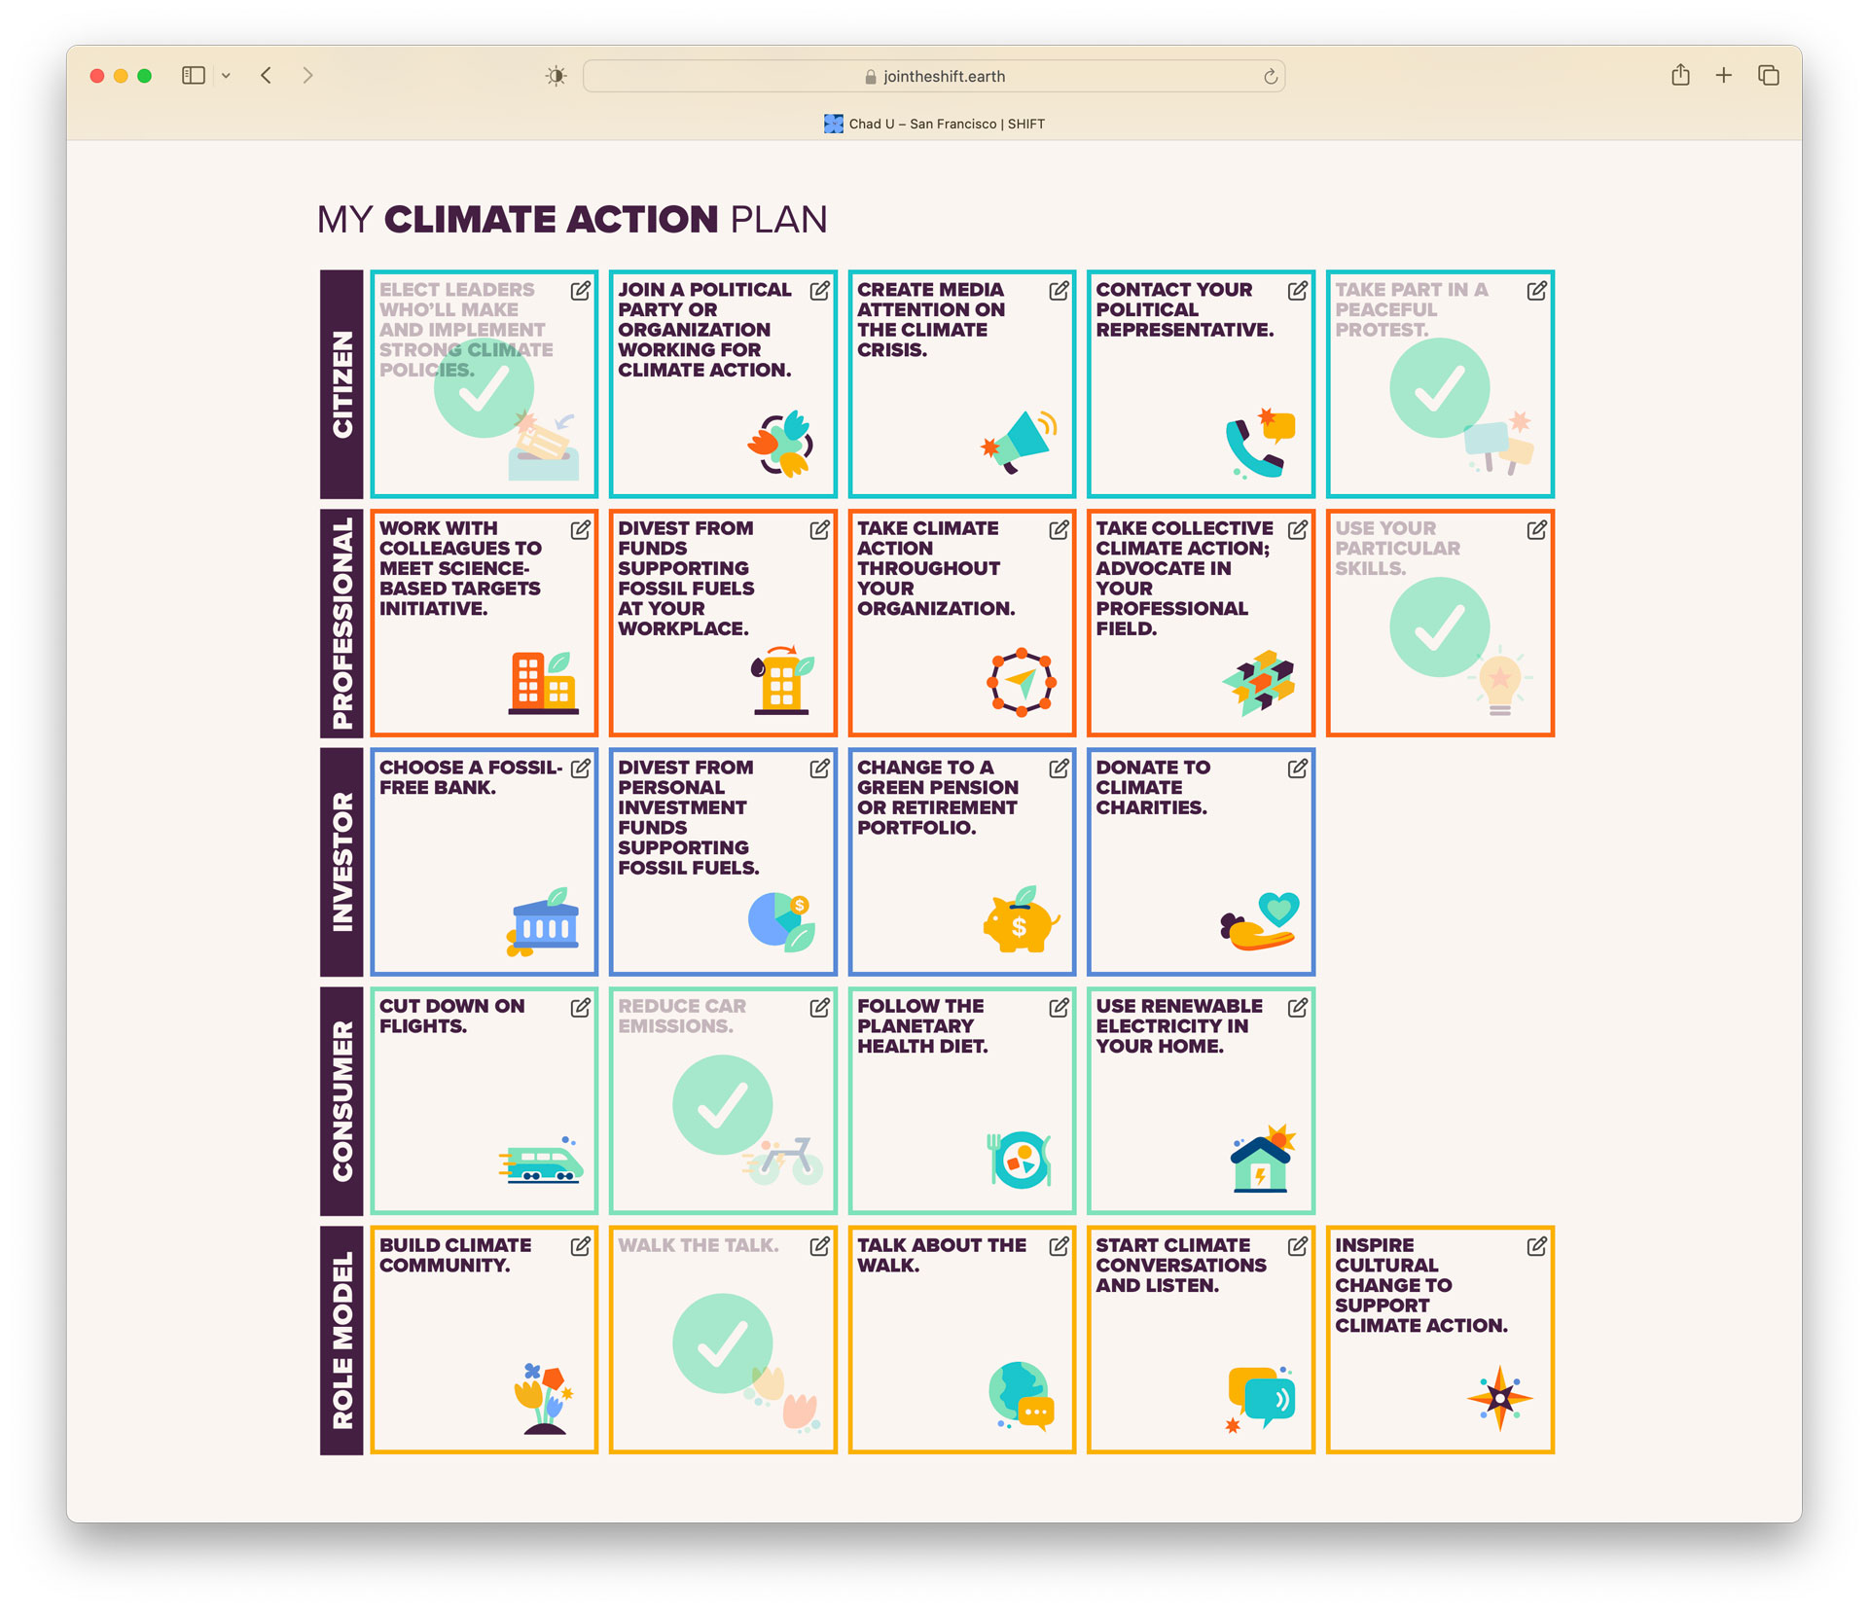Screen dimensions: 1868x1610
Task: Go back to the previous page
Action: tap(266, 76)
